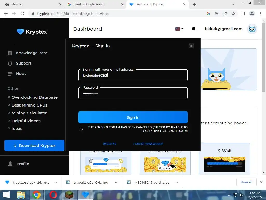Screen dimensions: 266x200
Task: Click Show all downloads
Action: [x=246, y=182]
